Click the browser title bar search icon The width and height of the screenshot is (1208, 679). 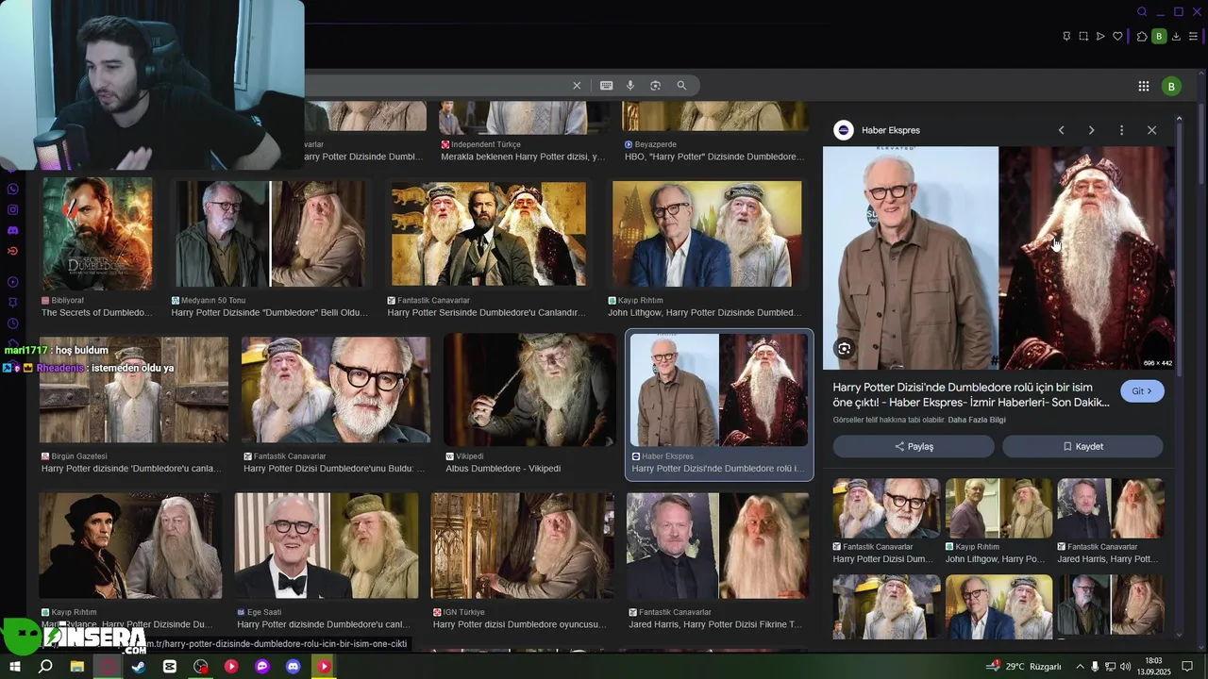point(1142,12)
